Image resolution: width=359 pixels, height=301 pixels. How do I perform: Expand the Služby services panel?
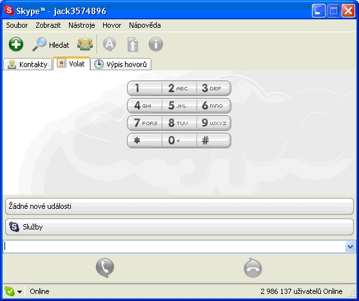(x=179, y=227)
